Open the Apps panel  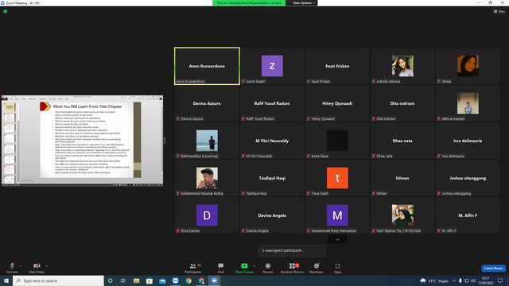(x=337, y=268)
